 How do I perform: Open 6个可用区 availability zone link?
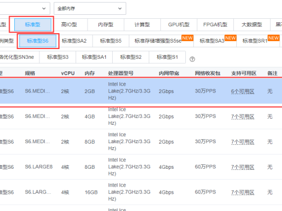[243, 92]
